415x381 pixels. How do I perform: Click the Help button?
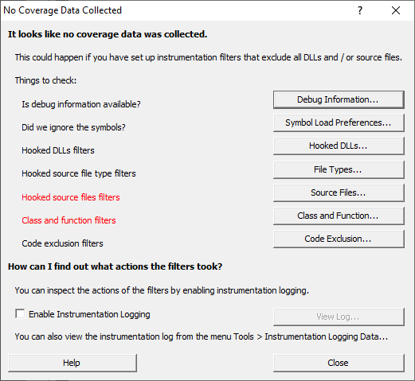click(72, 363)
